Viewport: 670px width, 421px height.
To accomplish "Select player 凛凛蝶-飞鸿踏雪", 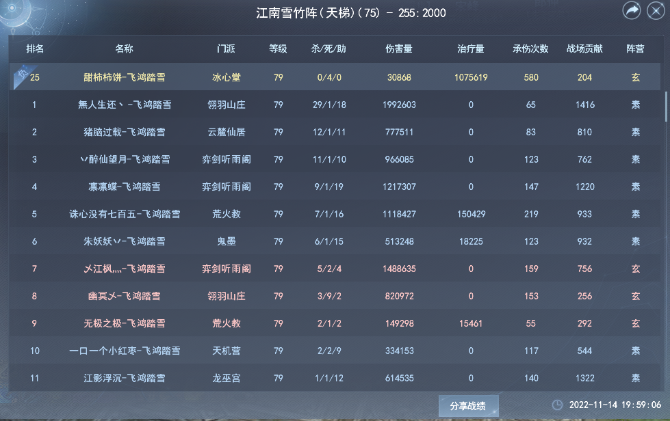I will coord(125,187).
